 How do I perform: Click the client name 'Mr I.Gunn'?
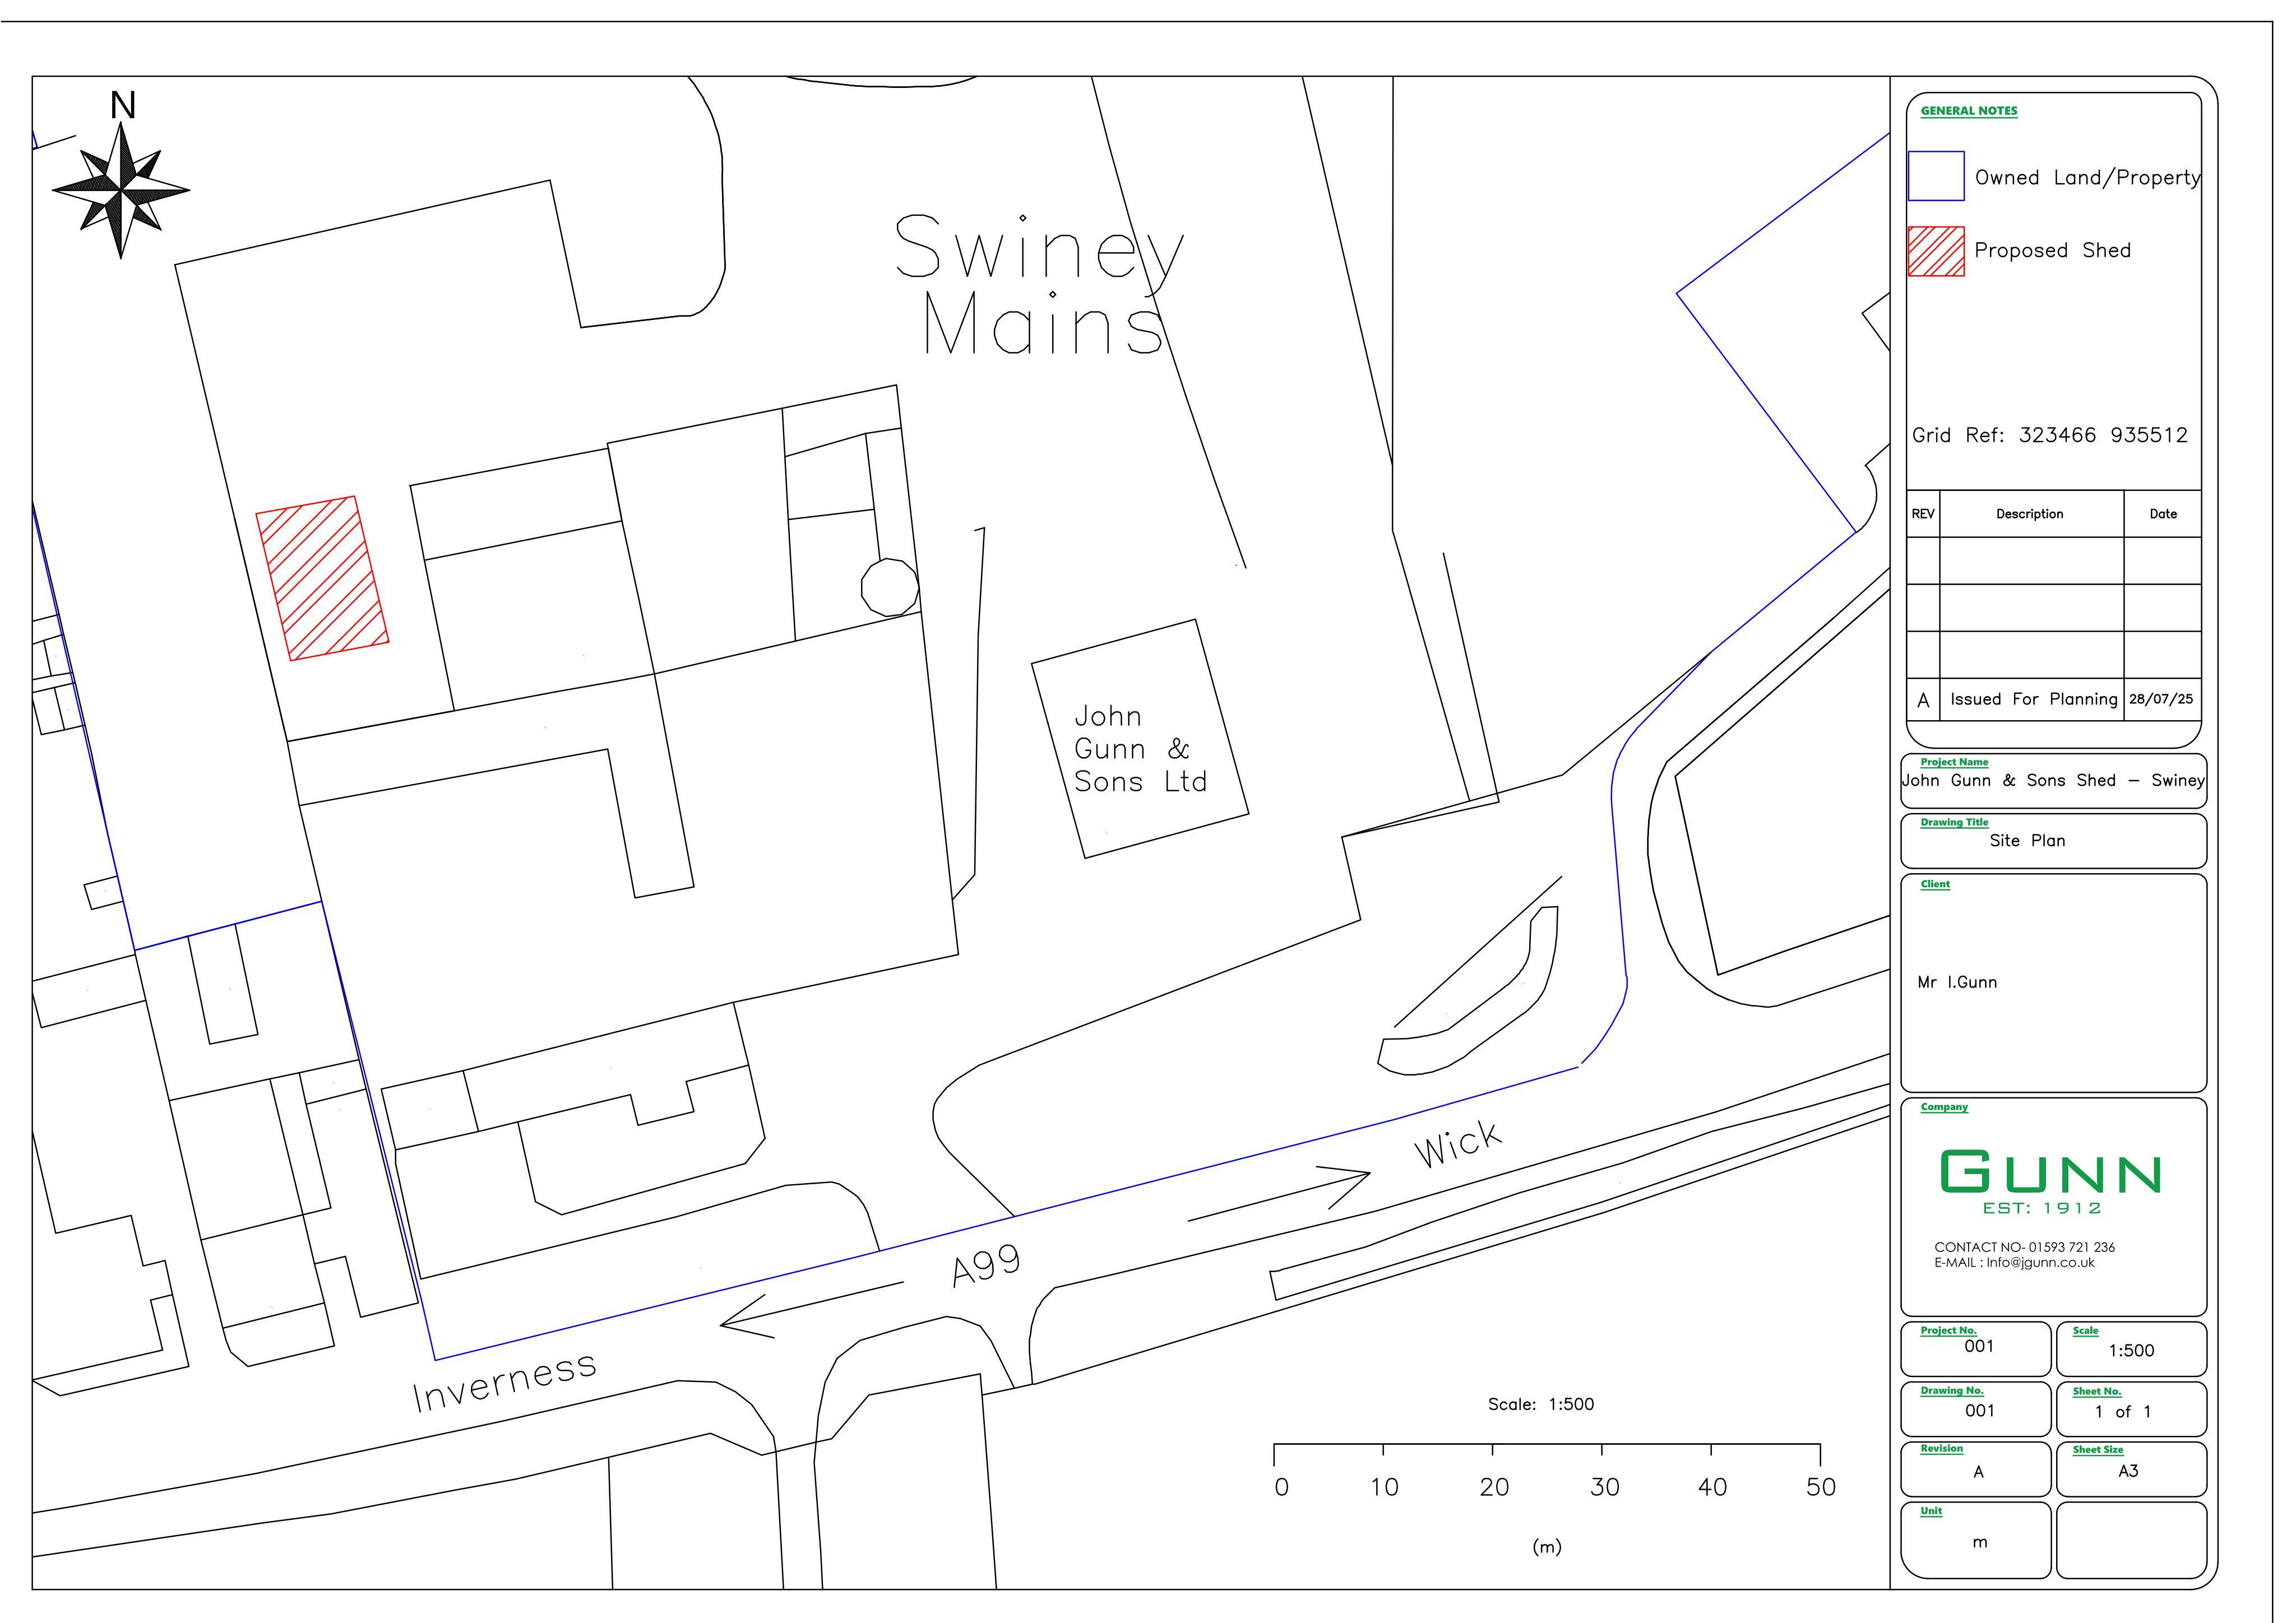[1957, 982]
